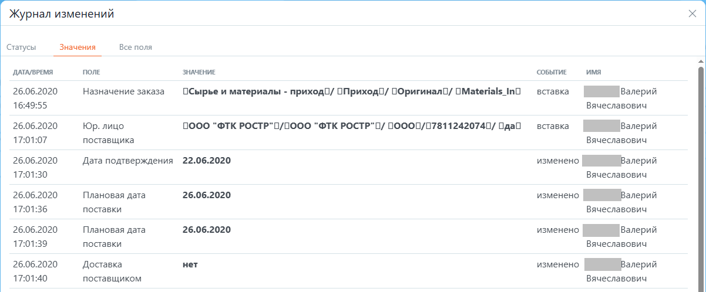Click the Доставка поставщиком field cell
706x292 pixels.
[x=112, y=271]
